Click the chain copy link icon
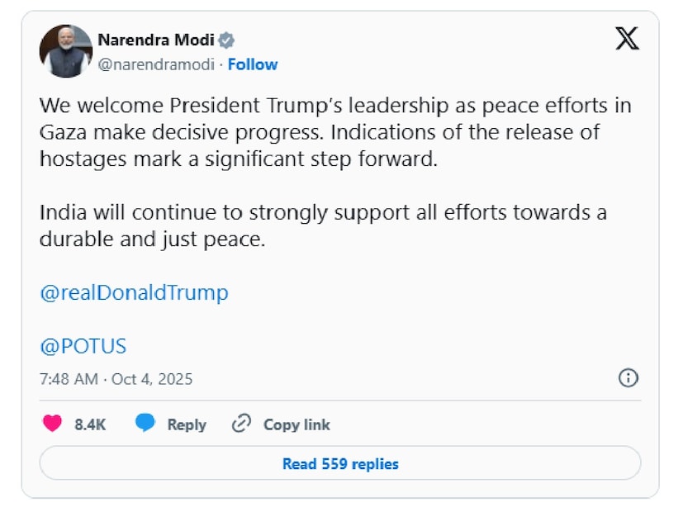Screen dimensions: 683x512 pyautogui.click(x=241, y=424)
